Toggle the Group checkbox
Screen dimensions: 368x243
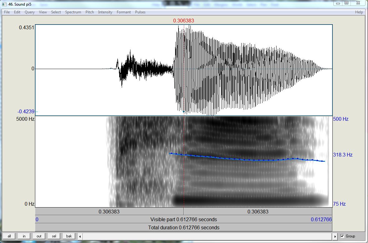click(342, 236)
